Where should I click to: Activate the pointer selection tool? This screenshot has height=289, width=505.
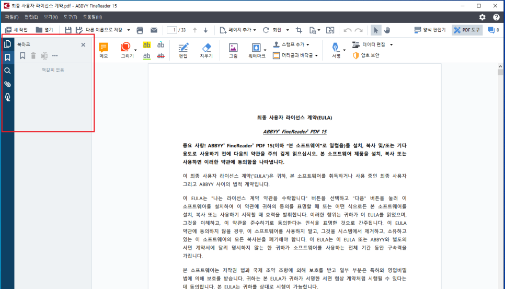pos(375,30)
